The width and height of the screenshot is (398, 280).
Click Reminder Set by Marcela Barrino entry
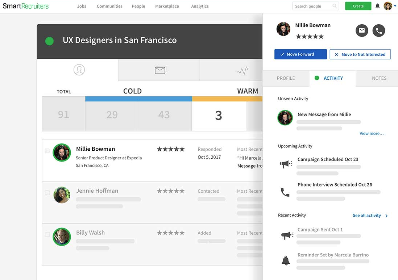pos(333,255)
